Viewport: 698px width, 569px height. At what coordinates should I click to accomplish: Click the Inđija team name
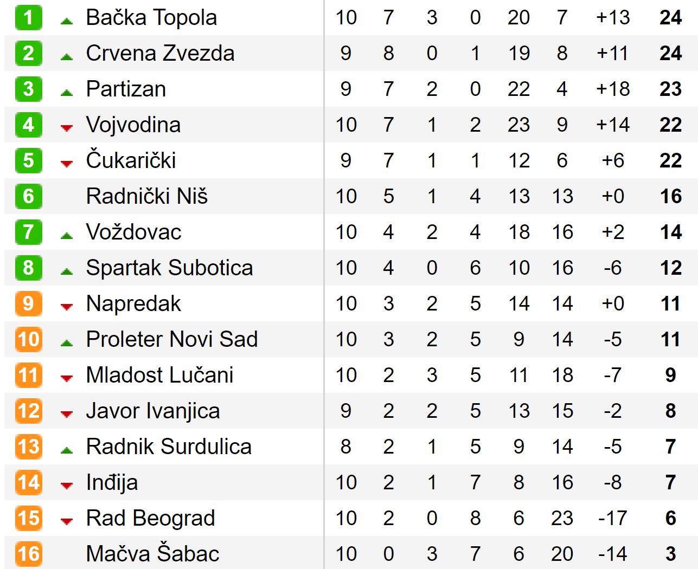pyautogui.click(x=112, y=483)
